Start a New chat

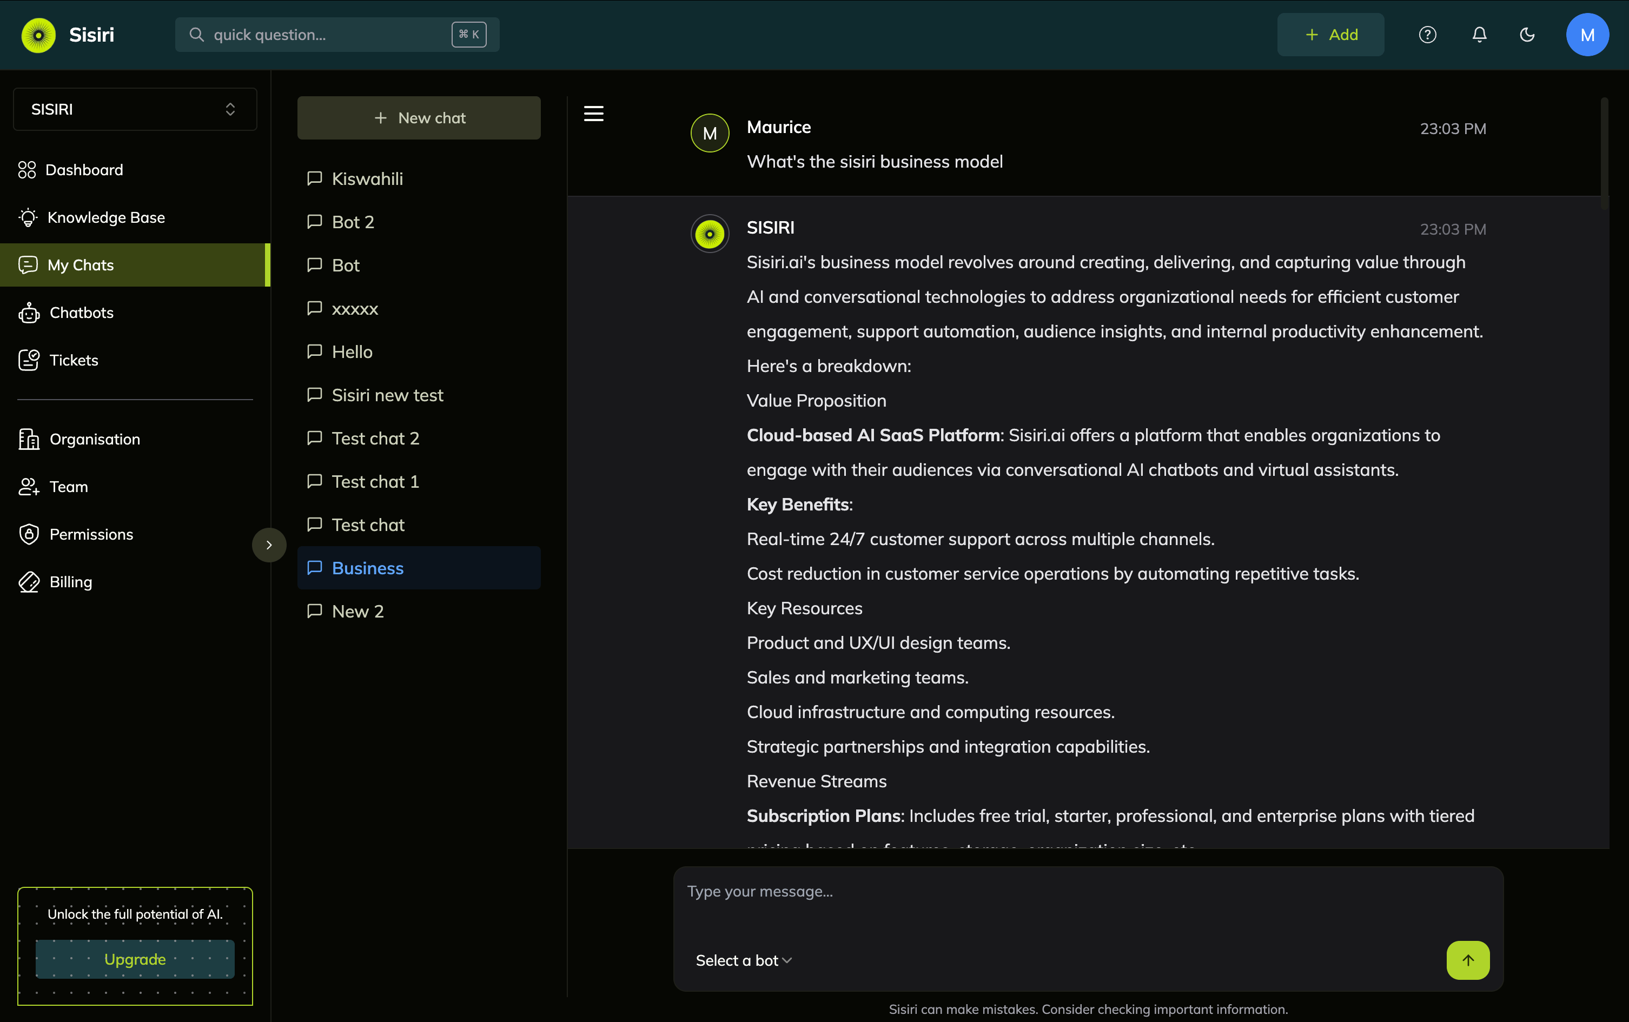[x=419, y=118]
